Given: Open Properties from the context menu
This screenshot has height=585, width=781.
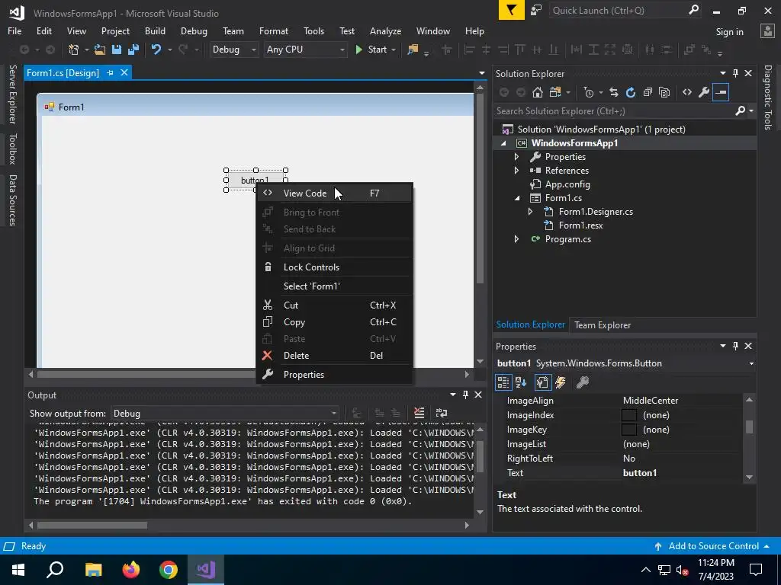Looking at the screenshot, I should [334, 375].
